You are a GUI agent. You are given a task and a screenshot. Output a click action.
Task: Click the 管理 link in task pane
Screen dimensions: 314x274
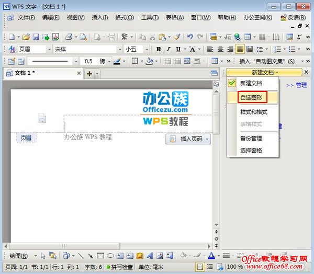click(x=301, y=85)
